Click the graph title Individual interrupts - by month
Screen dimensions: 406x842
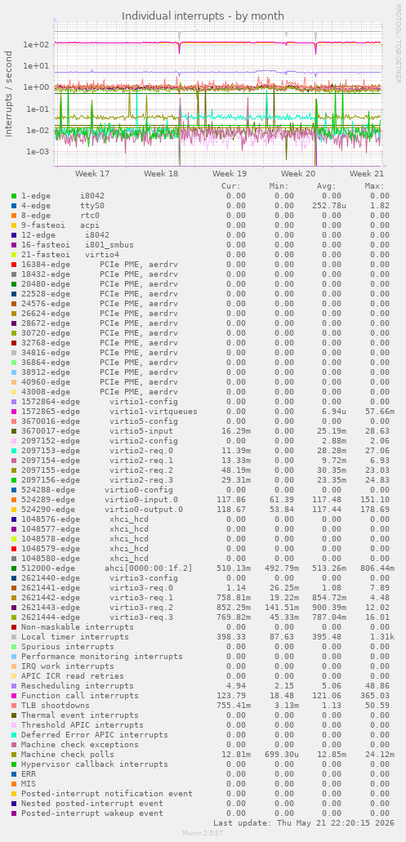pos(203,16)
